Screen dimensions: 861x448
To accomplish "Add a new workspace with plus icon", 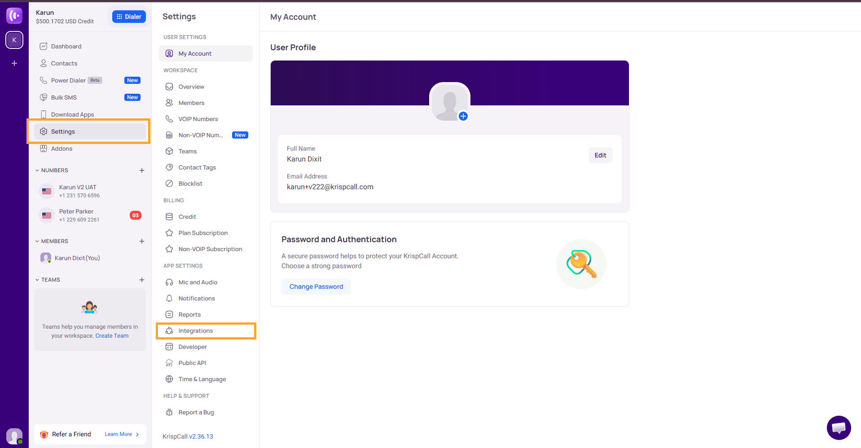I will 14,63.
